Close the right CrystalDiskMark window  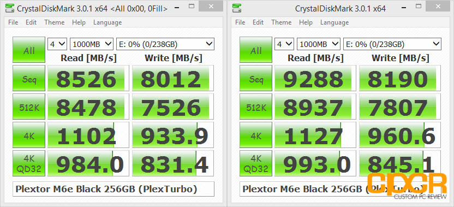coord(438,6)
